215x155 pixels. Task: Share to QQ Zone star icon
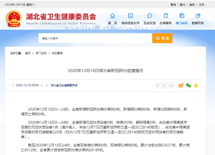pos(196,85)
